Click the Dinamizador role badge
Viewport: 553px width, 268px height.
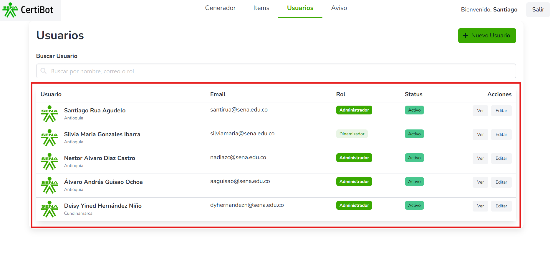coord(352,134)
